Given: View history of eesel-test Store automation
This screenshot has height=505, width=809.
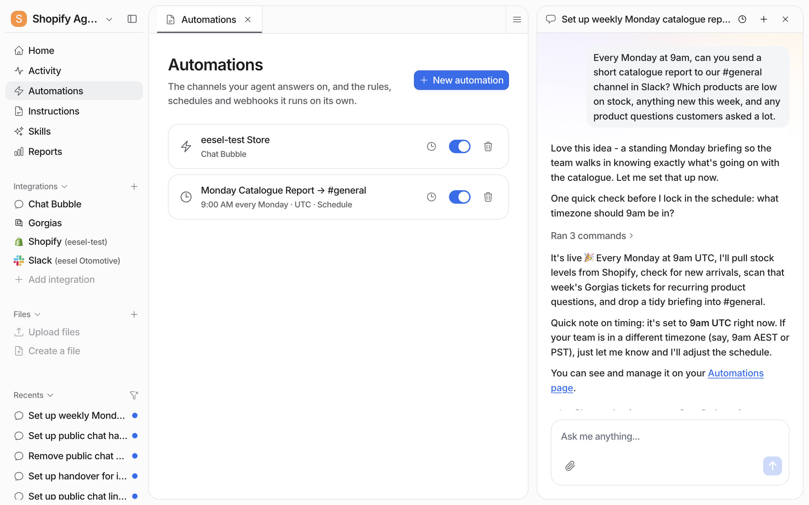Looking at the screenshot, I should click(431, 146).
